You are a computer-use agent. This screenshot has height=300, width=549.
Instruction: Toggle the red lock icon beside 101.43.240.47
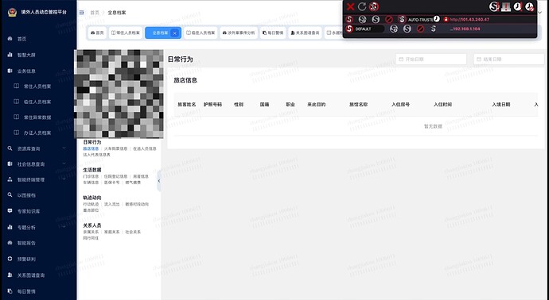click(446, 20)
